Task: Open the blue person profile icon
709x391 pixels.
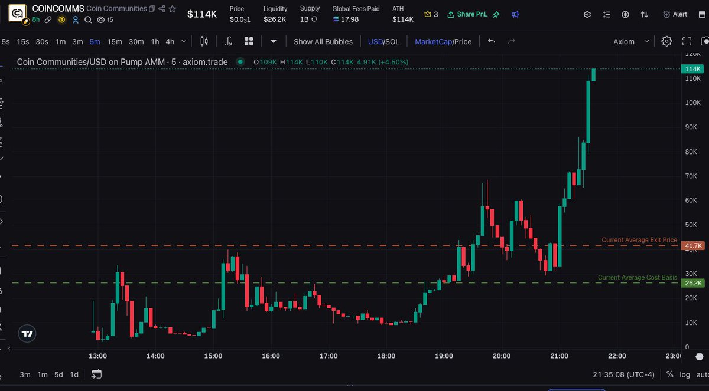Action: [75, 19]
